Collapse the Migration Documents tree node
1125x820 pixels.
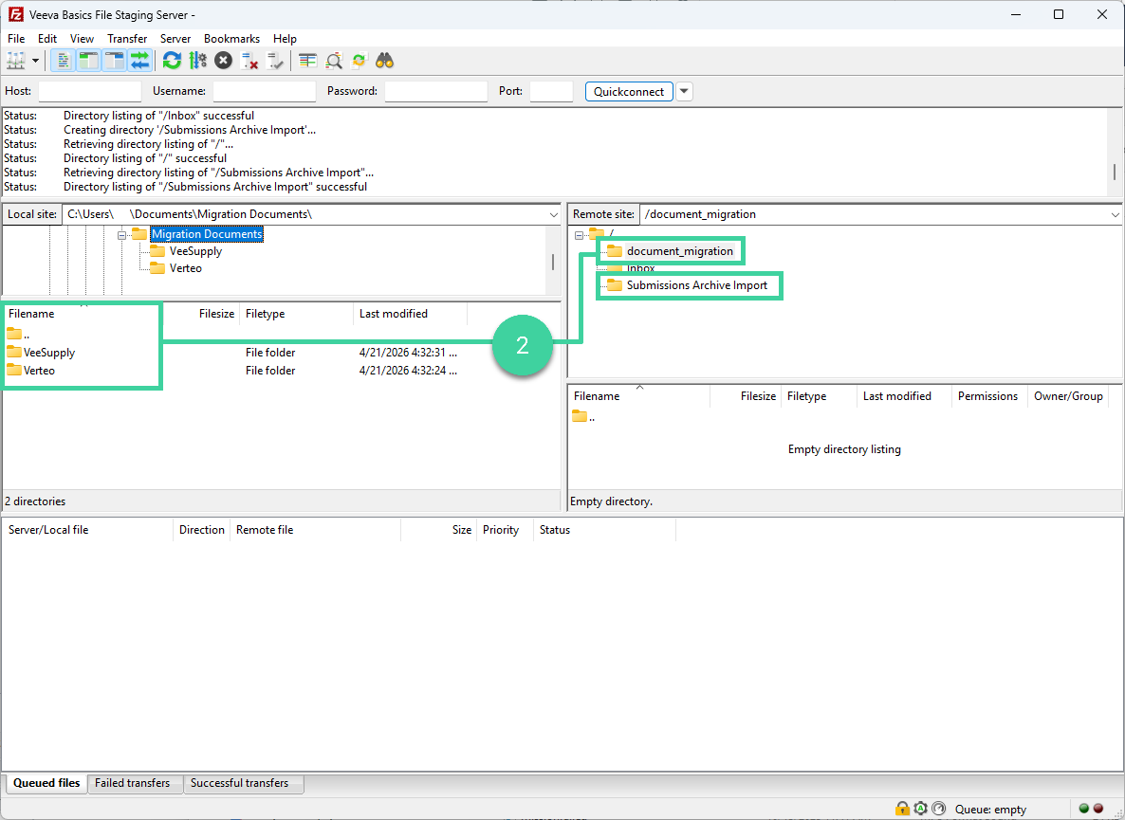coord(123,233)
